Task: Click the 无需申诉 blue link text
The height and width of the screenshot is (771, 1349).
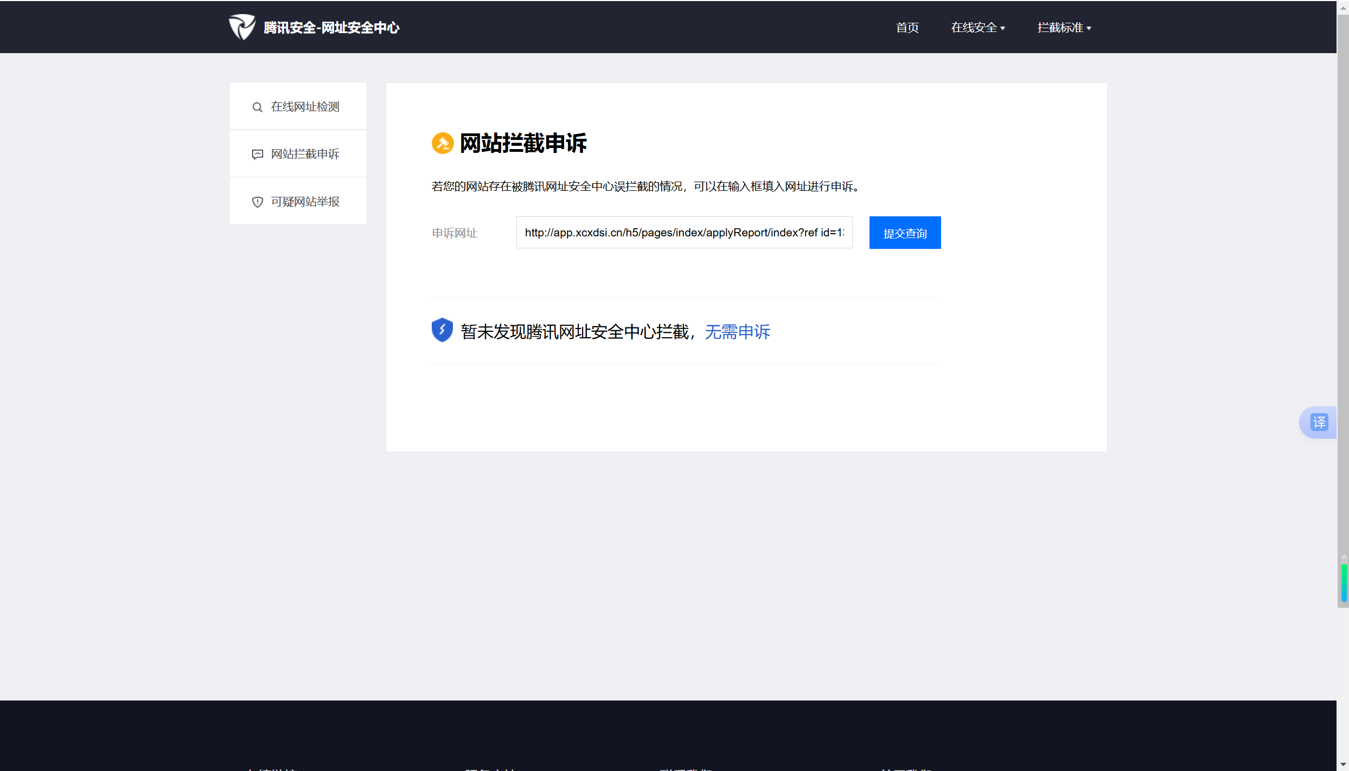Action: tap(737, 332)
